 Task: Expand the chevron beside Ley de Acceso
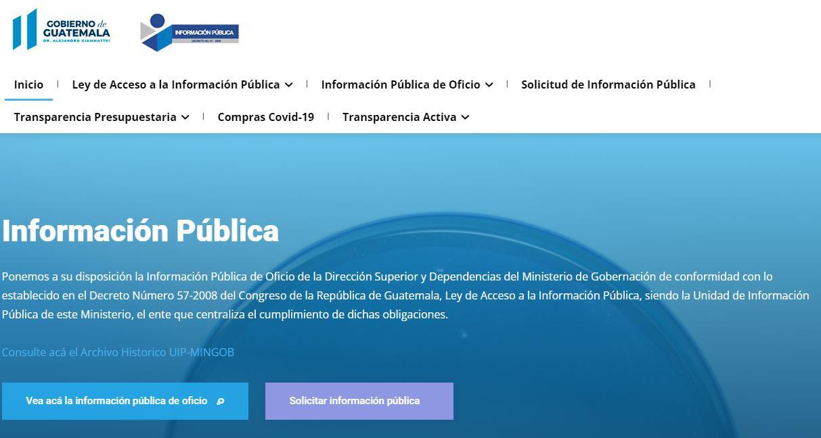pos(289,85)
